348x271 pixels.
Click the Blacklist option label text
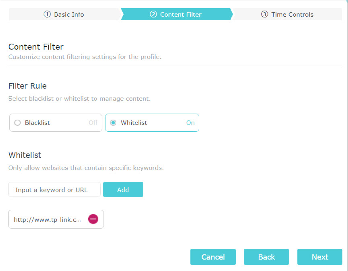click(37, 123)
